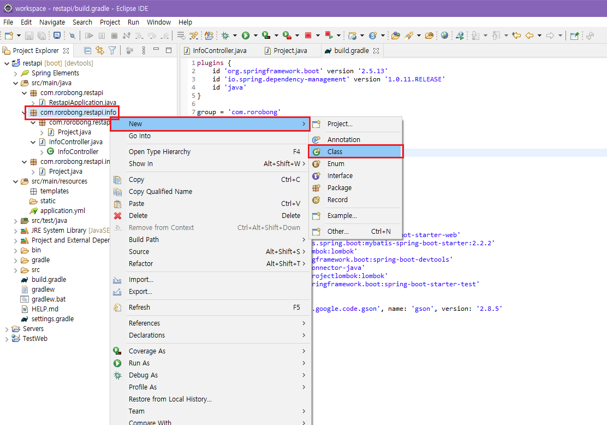607x425 pixels.
Task: Collapse the src/main/resources folder
Action: tap(15, 181)
